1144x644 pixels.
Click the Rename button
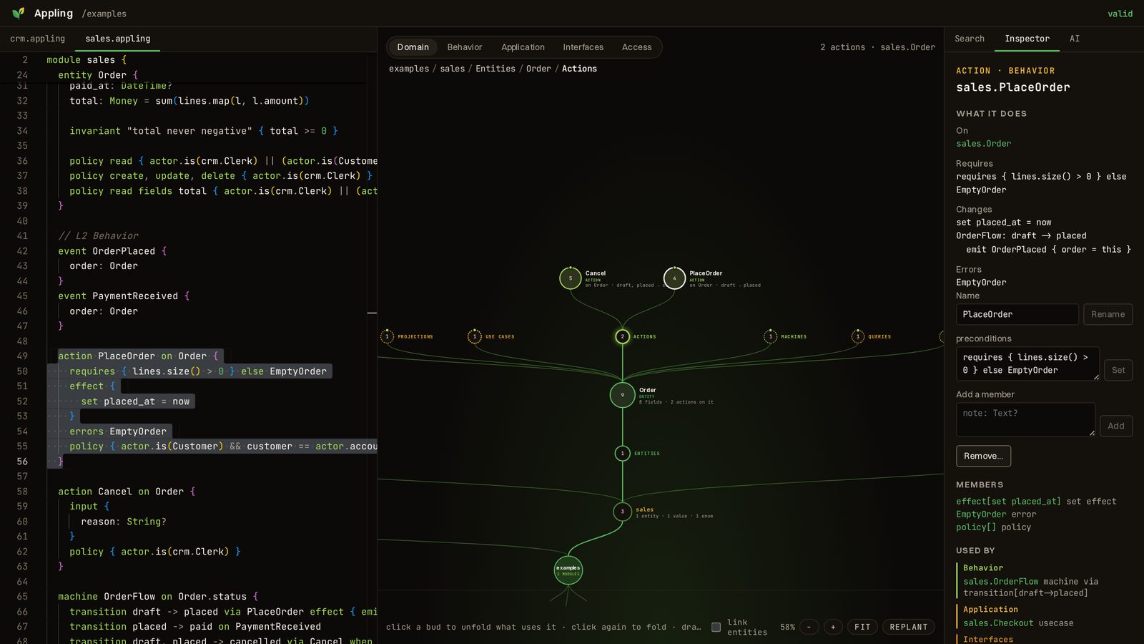[x=1108, y=314]
